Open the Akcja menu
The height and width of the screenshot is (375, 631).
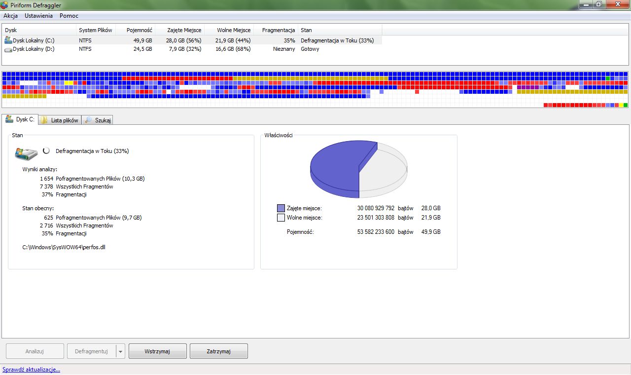click(11, 15)
